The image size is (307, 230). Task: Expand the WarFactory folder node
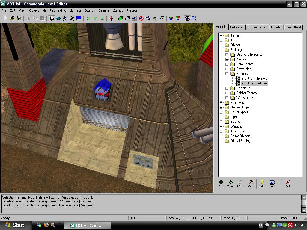pos(227,98)
